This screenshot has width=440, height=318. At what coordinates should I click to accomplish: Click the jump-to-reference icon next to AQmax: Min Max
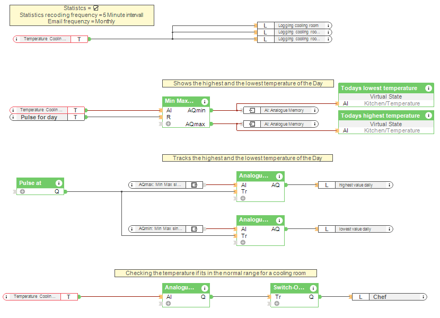(195, 185)
